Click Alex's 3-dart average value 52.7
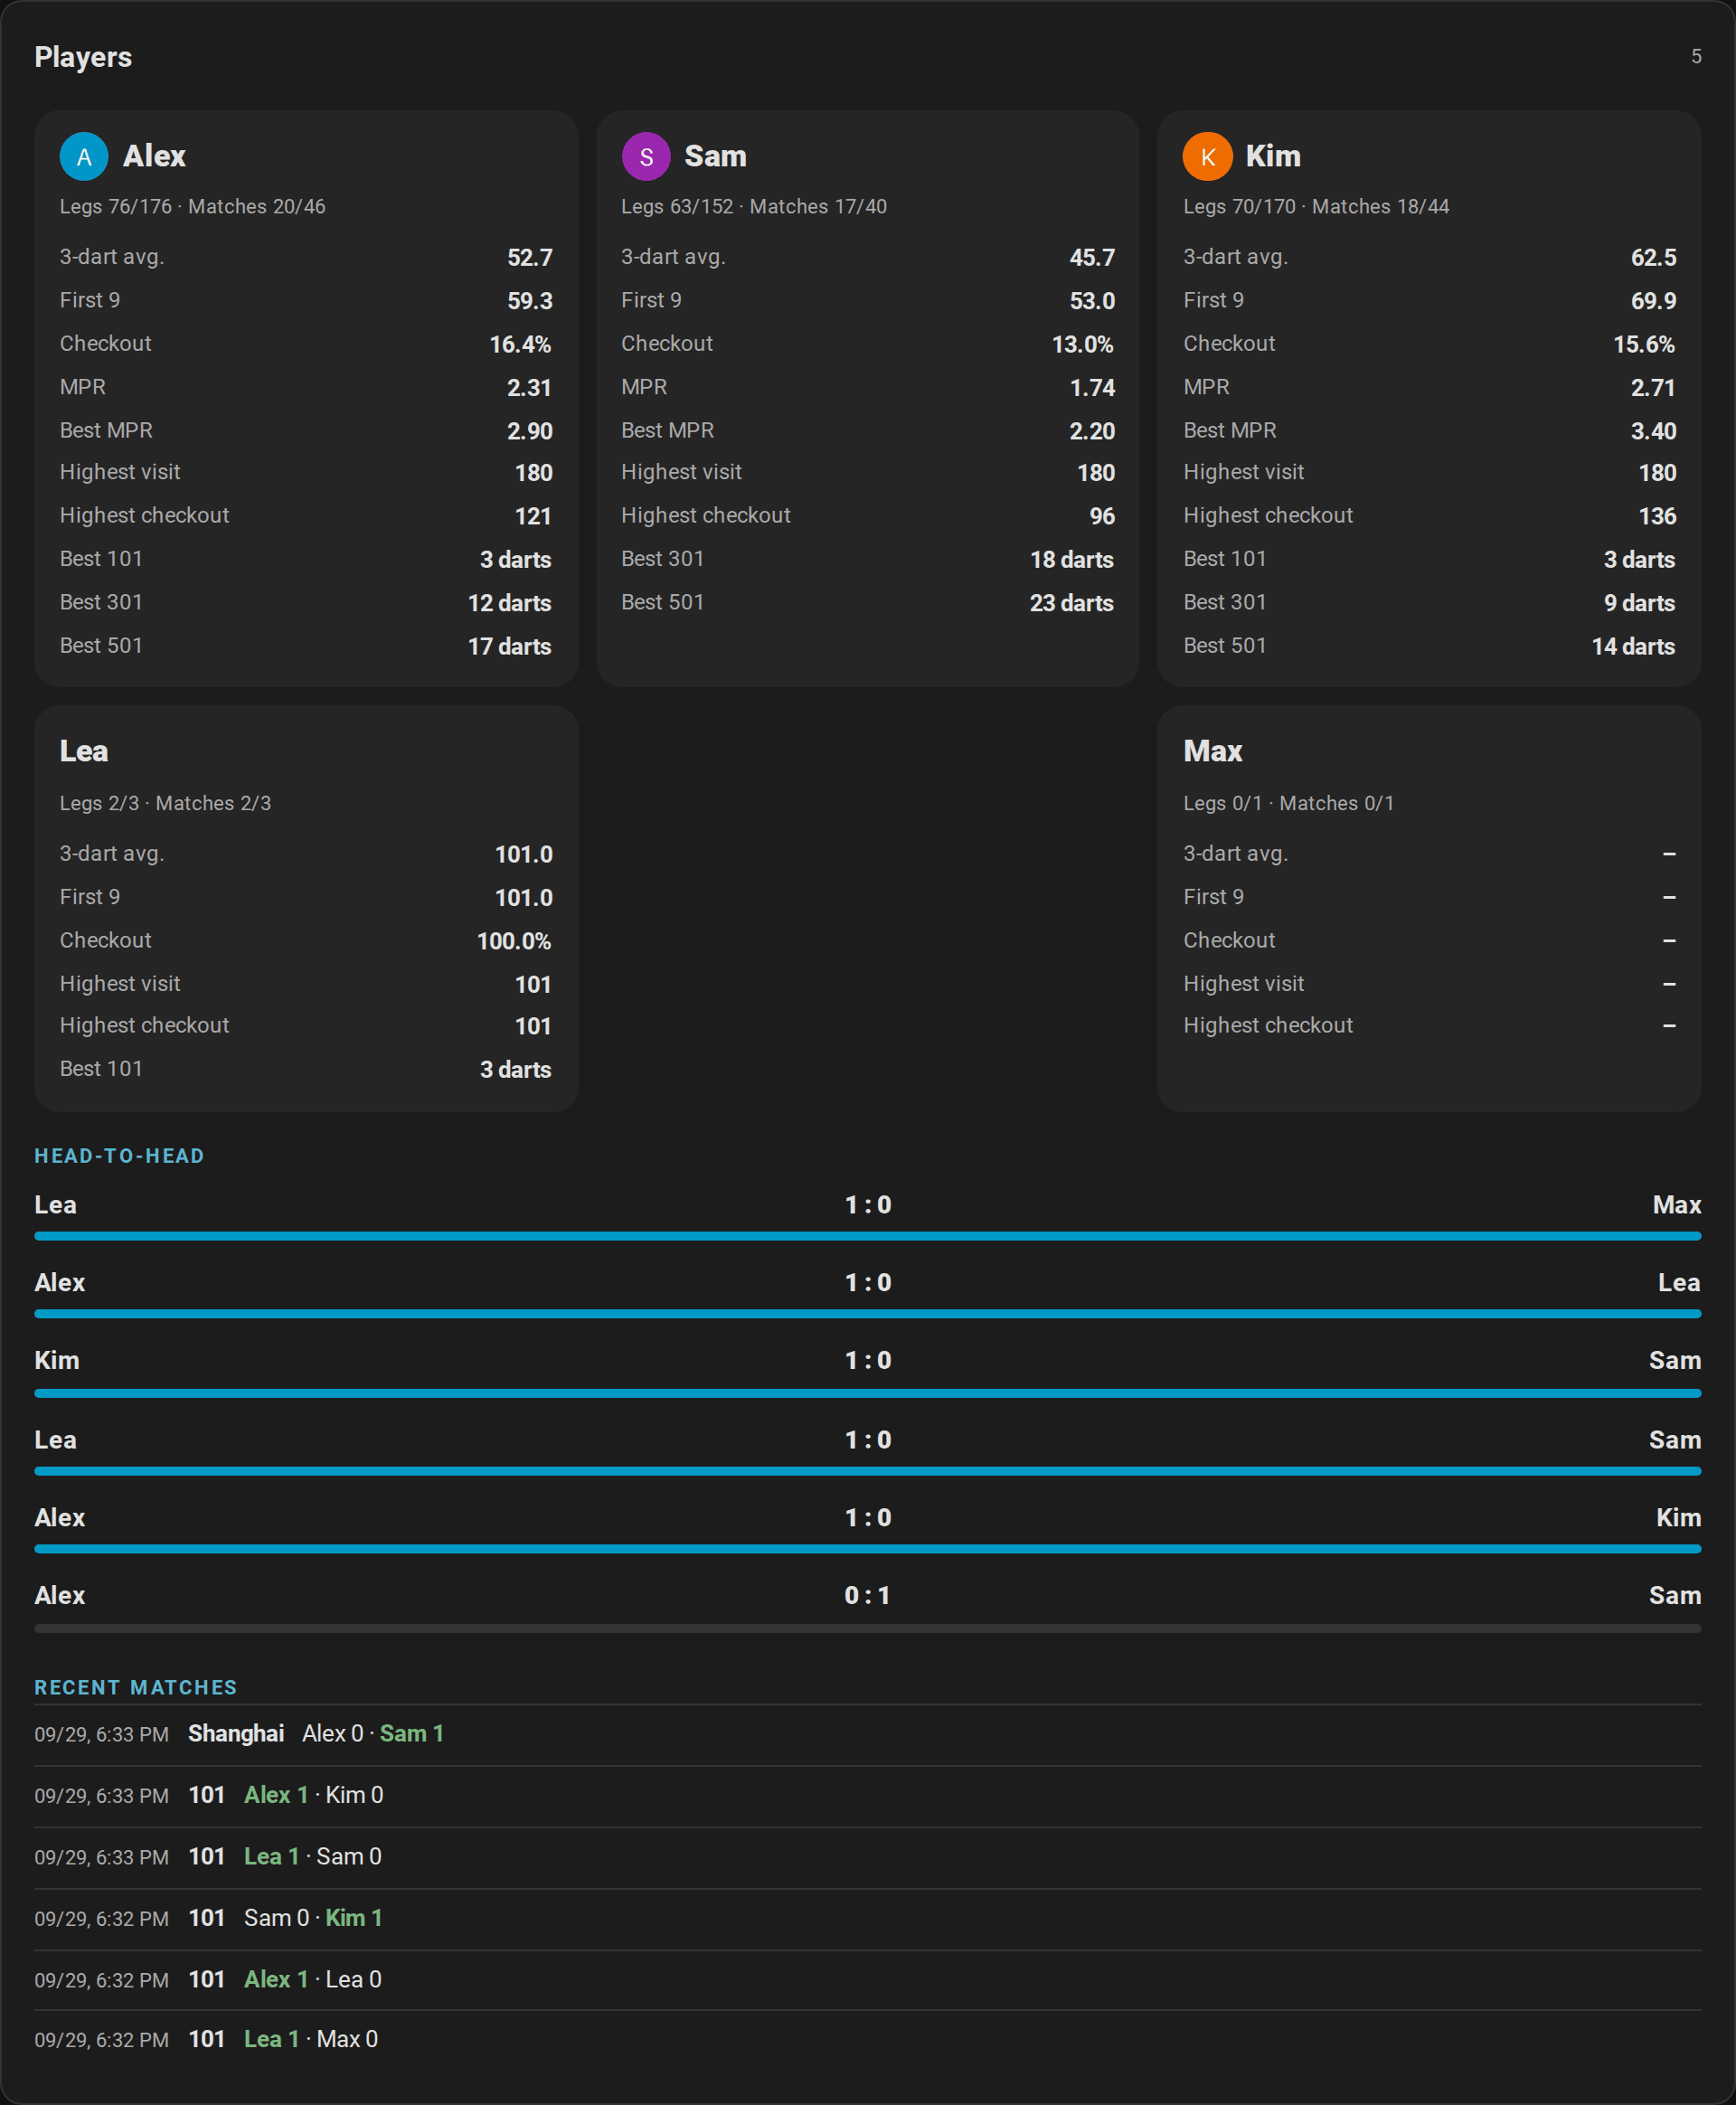 point(529,257)
